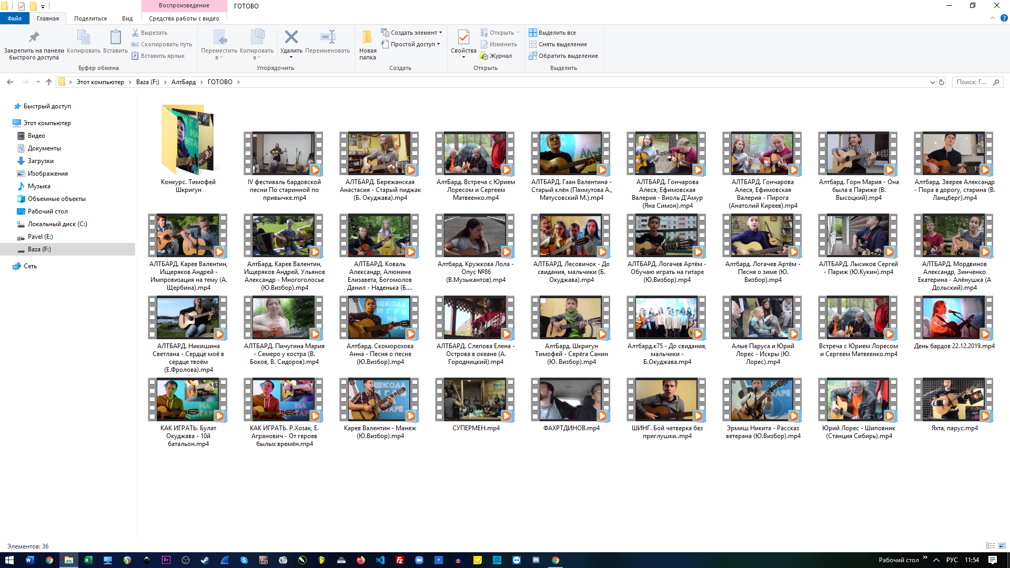This screenshot has height=568, width=1010.
Task: Select Загрузки in navigation pane
Action: pyautogui.click(x=41, y=161)
